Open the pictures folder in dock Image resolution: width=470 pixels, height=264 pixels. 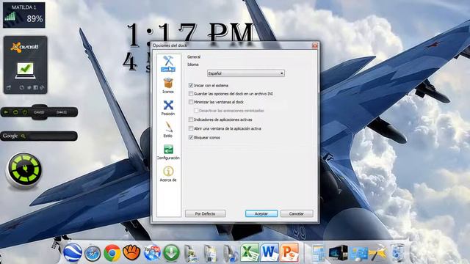(x=191, y=254)
